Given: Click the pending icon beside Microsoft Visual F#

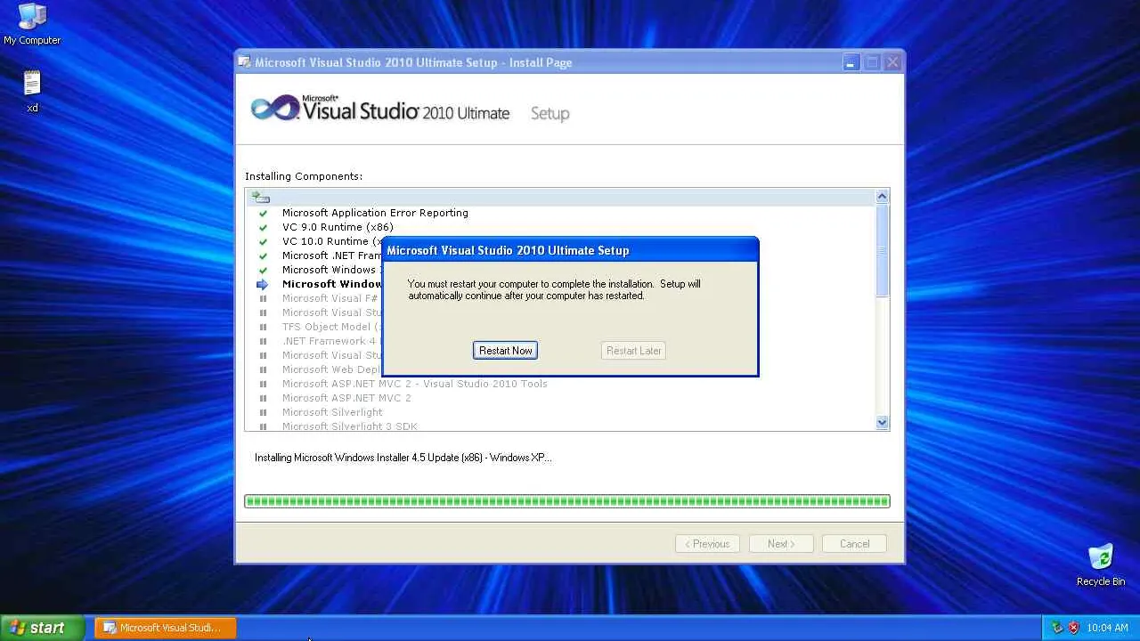Looking at the screenshot, I should tap(263, 298).
